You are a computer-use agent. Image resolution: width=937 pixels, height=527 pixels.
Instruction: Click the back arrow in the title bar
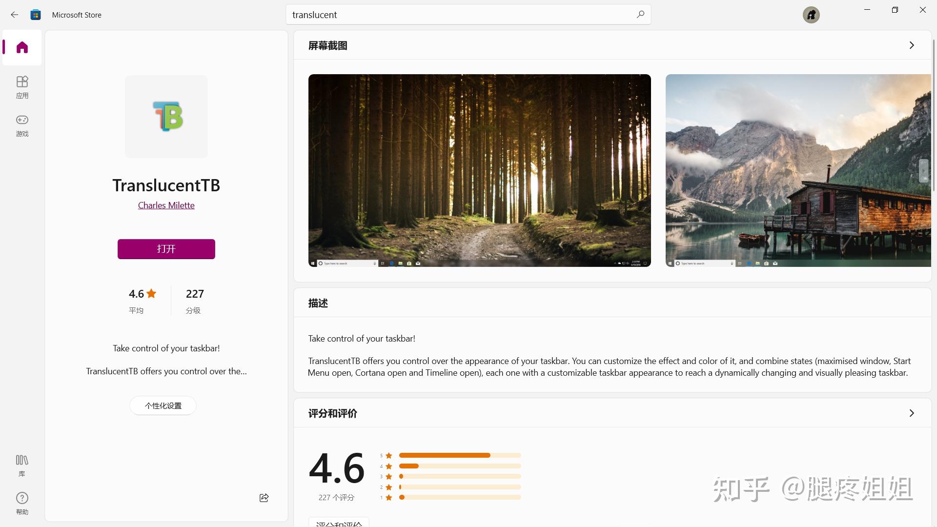click(14, 15)
